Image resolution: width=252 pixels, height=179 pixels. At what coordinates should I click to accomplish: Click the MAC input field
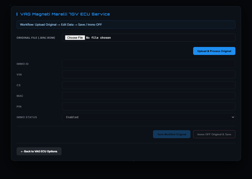tap(148, 96)
